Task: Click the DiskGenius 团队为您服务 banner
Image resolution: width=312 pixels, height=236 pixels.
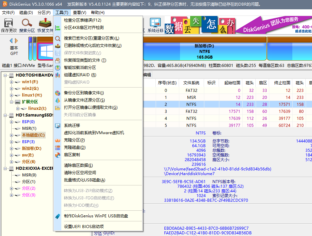Action: (x=274, y=25)
